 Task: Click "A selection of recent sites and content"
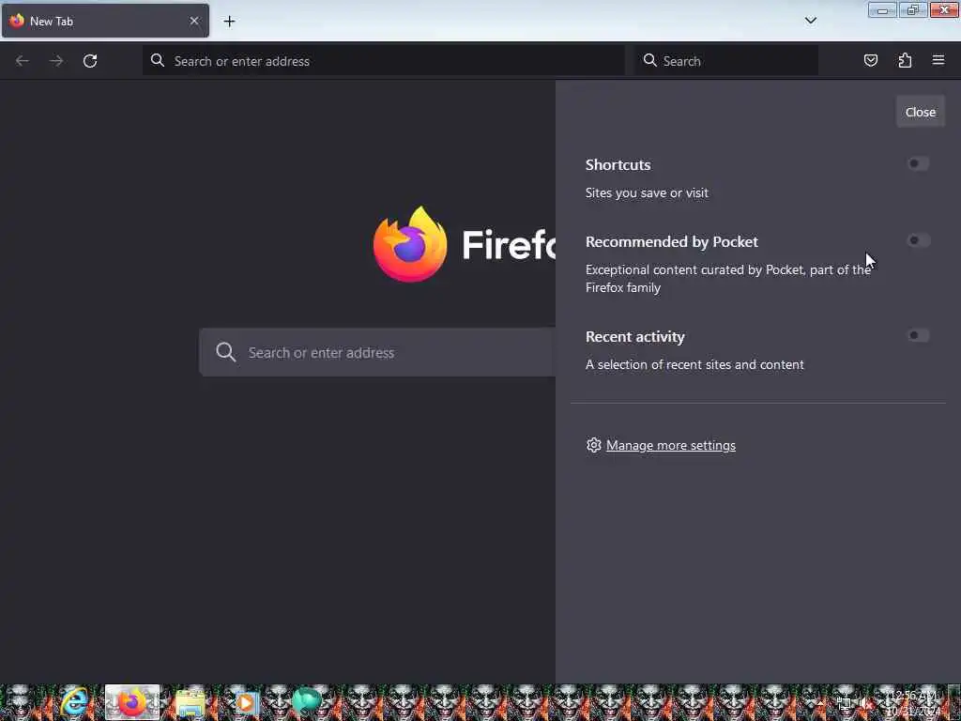click(694, 364)
